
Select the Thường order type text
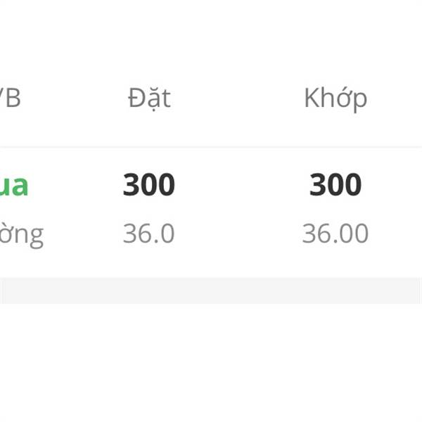(x=22, y=236)
